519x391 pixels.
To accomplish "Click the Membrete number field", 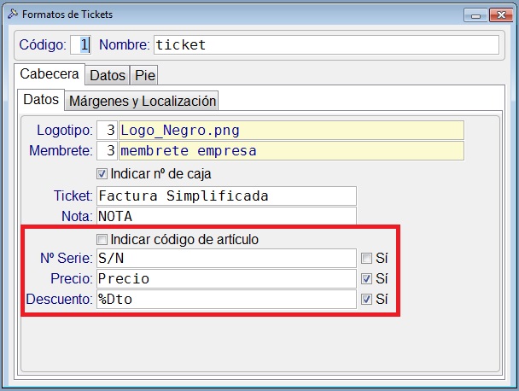I will click(107, 151).
